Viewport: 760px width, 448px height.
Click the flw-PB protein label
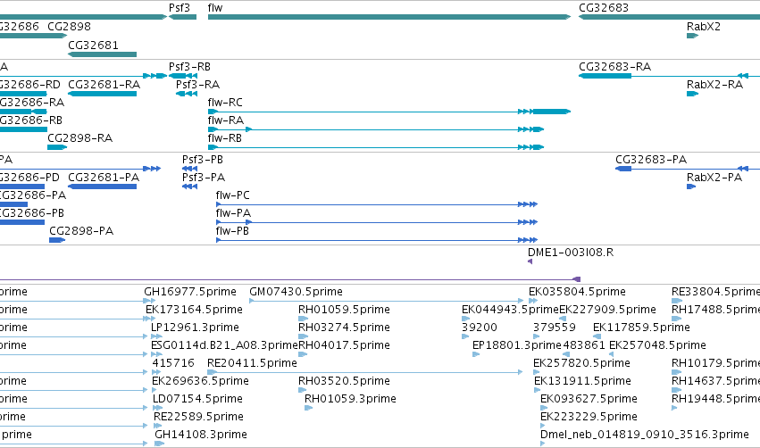[x=232, y=231]
